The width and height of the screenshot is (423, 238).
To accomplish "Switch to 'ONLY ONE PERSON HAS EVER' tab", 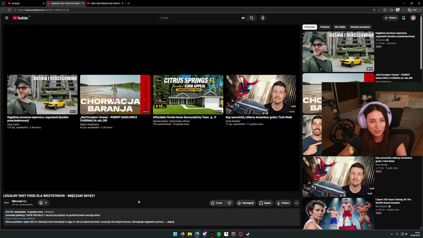I will tap(105, 3).
